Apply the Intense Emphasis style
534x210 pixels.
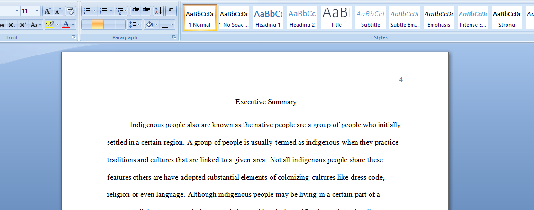tap(473, 18)
